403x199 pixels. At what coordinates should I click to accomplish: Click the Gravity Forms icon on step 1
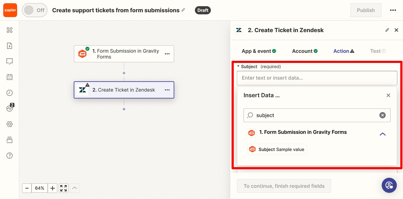(82, 54)
